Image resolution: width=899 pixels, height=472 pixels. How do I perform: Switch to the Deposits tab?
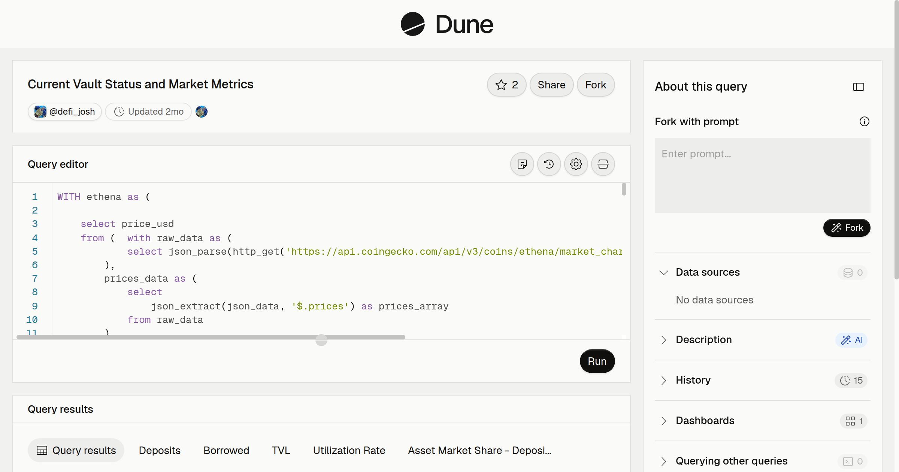click(160, 450)
